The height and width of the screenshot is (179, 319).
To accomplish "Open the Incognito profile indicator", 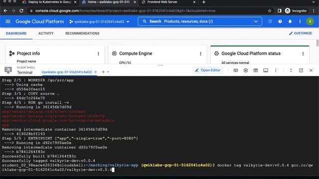I will pos(296,11).
